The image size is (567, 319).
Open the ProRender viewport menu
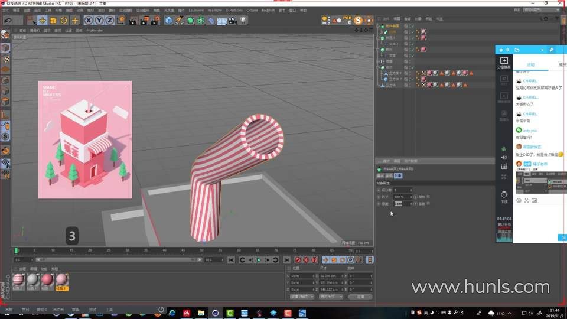[95, 30]
